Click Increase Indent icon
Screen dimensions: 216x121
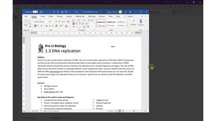[x=92, y=21]
